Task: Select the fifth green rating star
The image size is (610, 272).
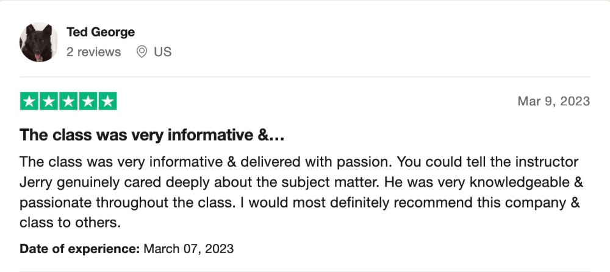Action: tap(107, 101)
